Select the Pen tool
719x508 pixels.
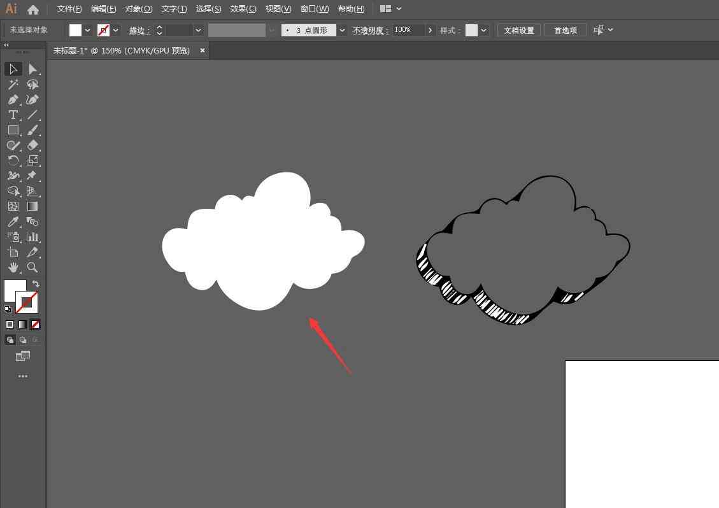tap(13, 99)
